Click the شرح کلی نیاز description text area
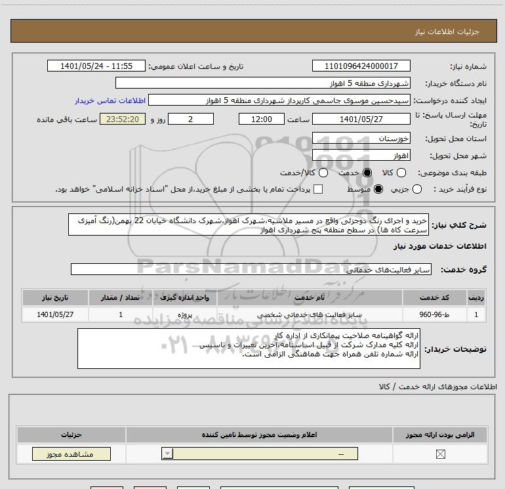Image resolution: width=505 pixels, height=489 pixels. tap(249, 224)
